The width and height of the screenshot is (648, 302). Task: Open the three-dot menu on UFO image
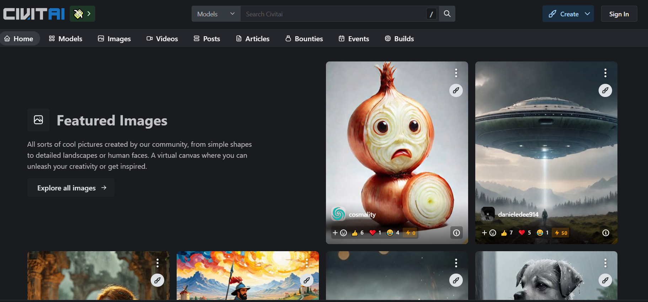[605, 73]
